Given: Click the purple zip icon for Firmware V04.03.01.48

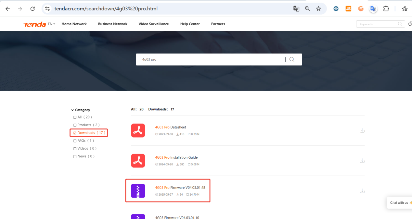Looking at the screenshot, I should pyautogui.click(x=138, y=191).
